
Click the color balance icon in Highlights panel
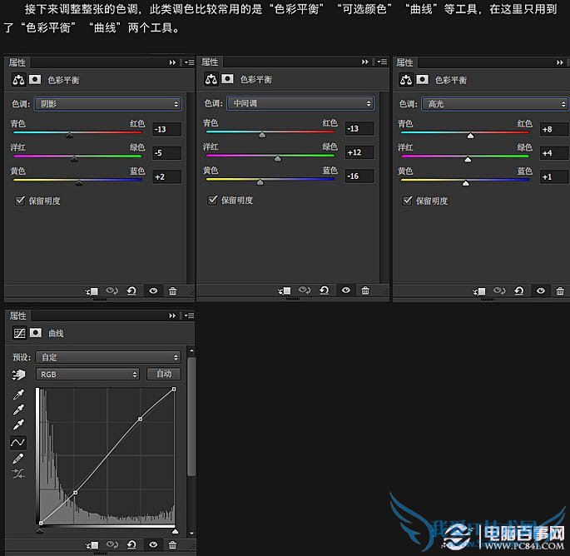click(x=406, y=80)
